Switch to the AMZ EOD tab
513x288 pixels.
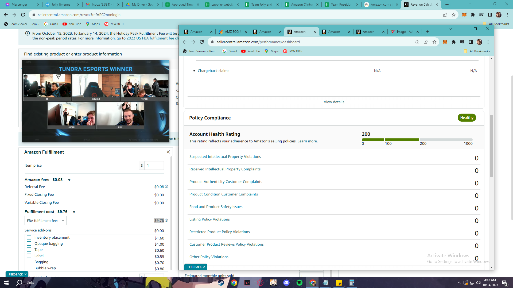click(x=232, y=32)
